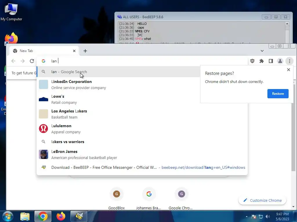
Task: Select 'lakers vs warriors' search suggestion
Action: [142, 142]
